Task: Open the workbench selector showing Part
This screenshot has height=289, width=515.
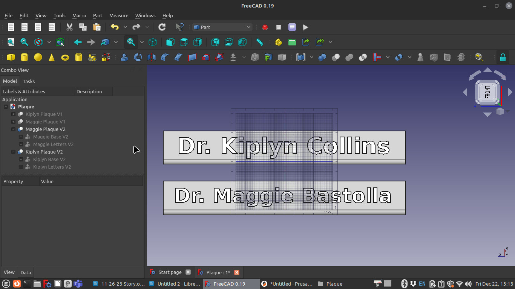Action: pos(222,27)
